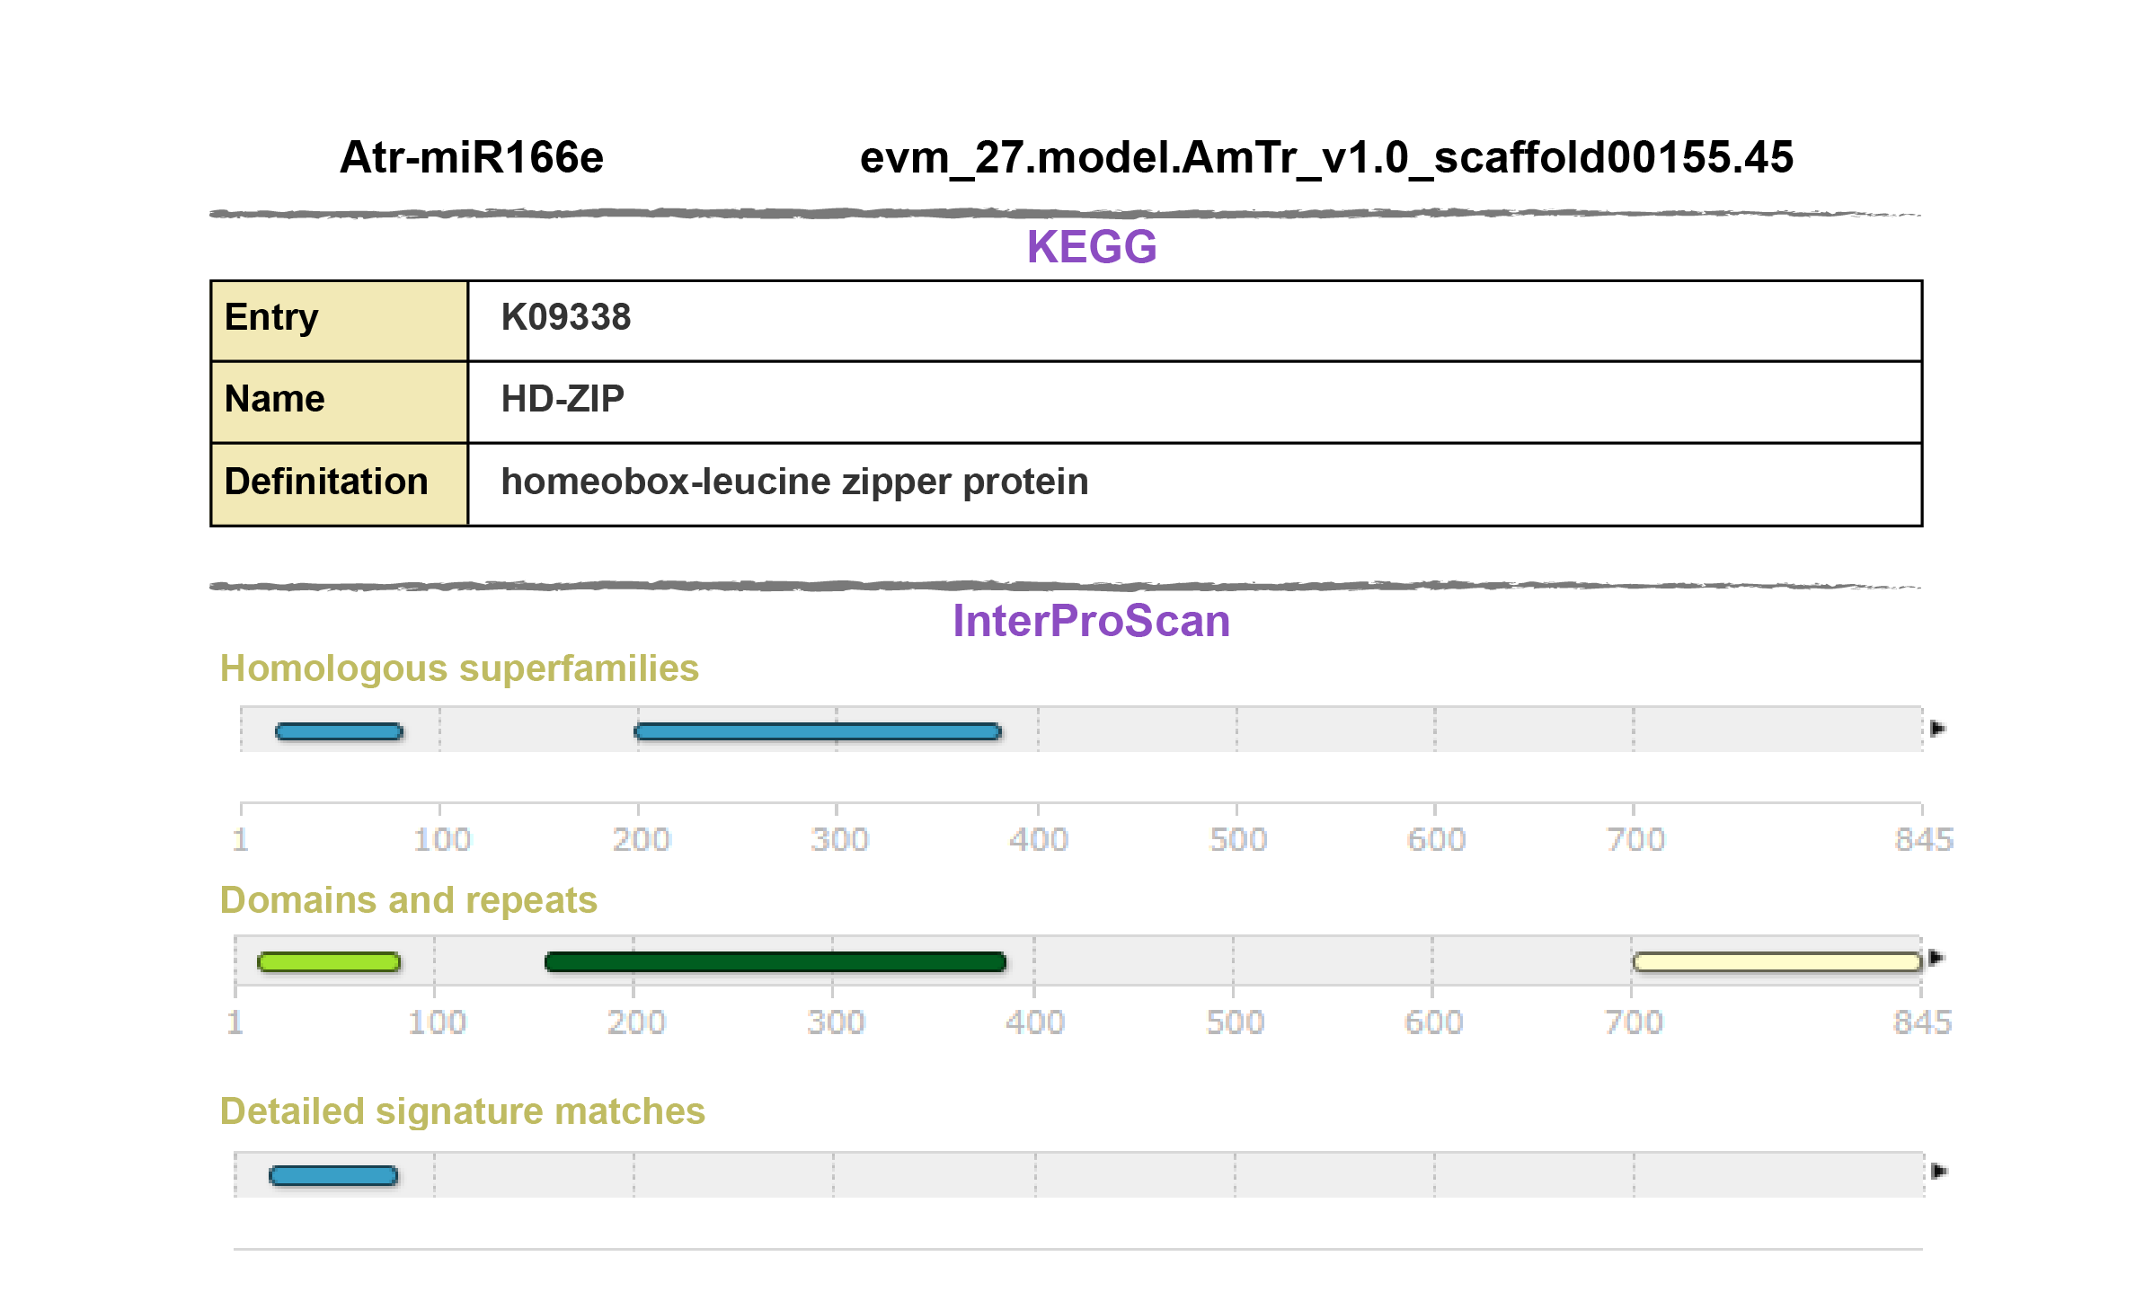Click the Atr-miR166e title
Viewport: 2153px width, 1292px height.
472,157
